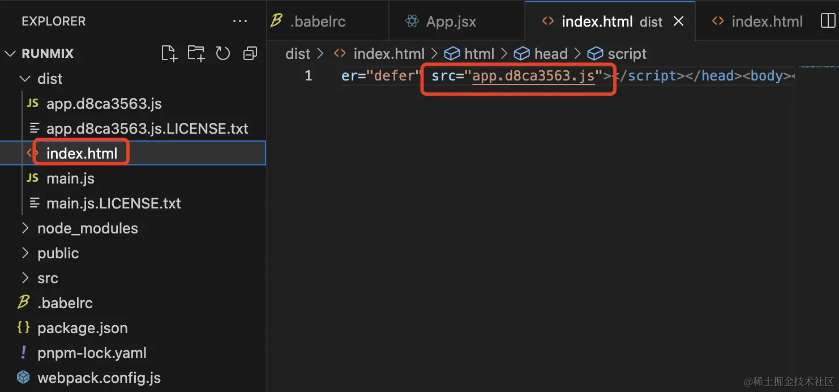Screen dimensions: 839x392
Task: Click the text file icon beside app.d8ca3563.js.LICENSE.txt
Action: click(35, 129)
